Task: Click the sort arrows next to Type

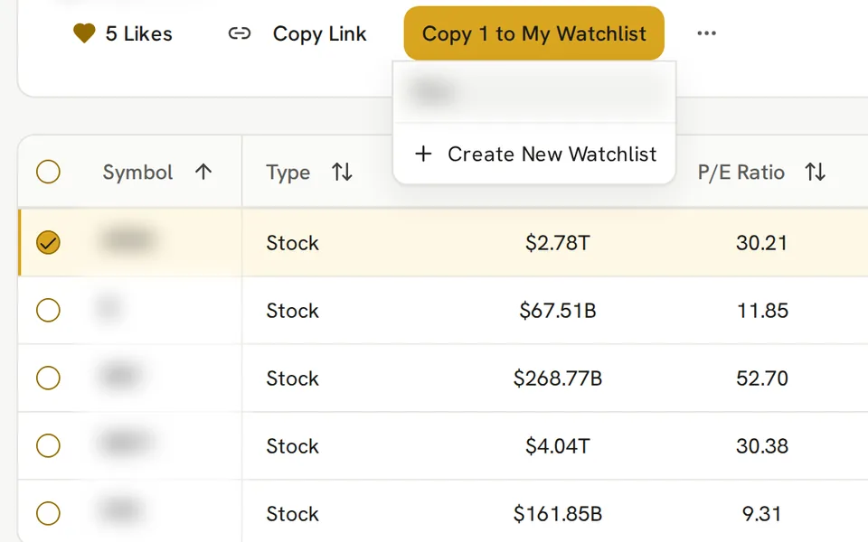Action: [x=342, y=172]
